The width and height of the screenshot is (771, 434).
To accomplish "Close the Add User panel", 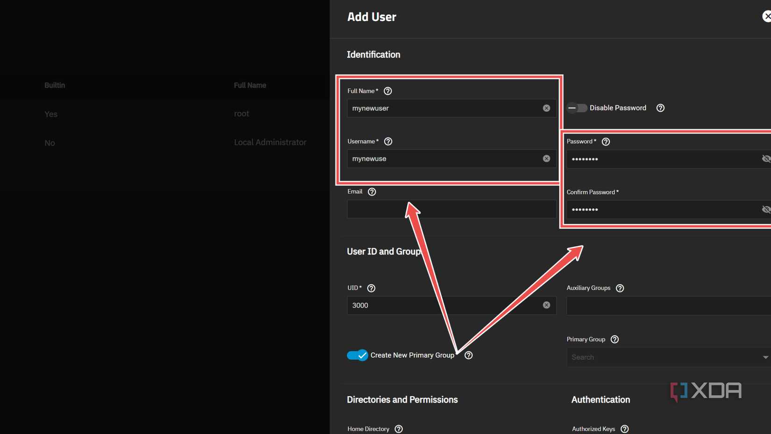I will pos(767,16).
